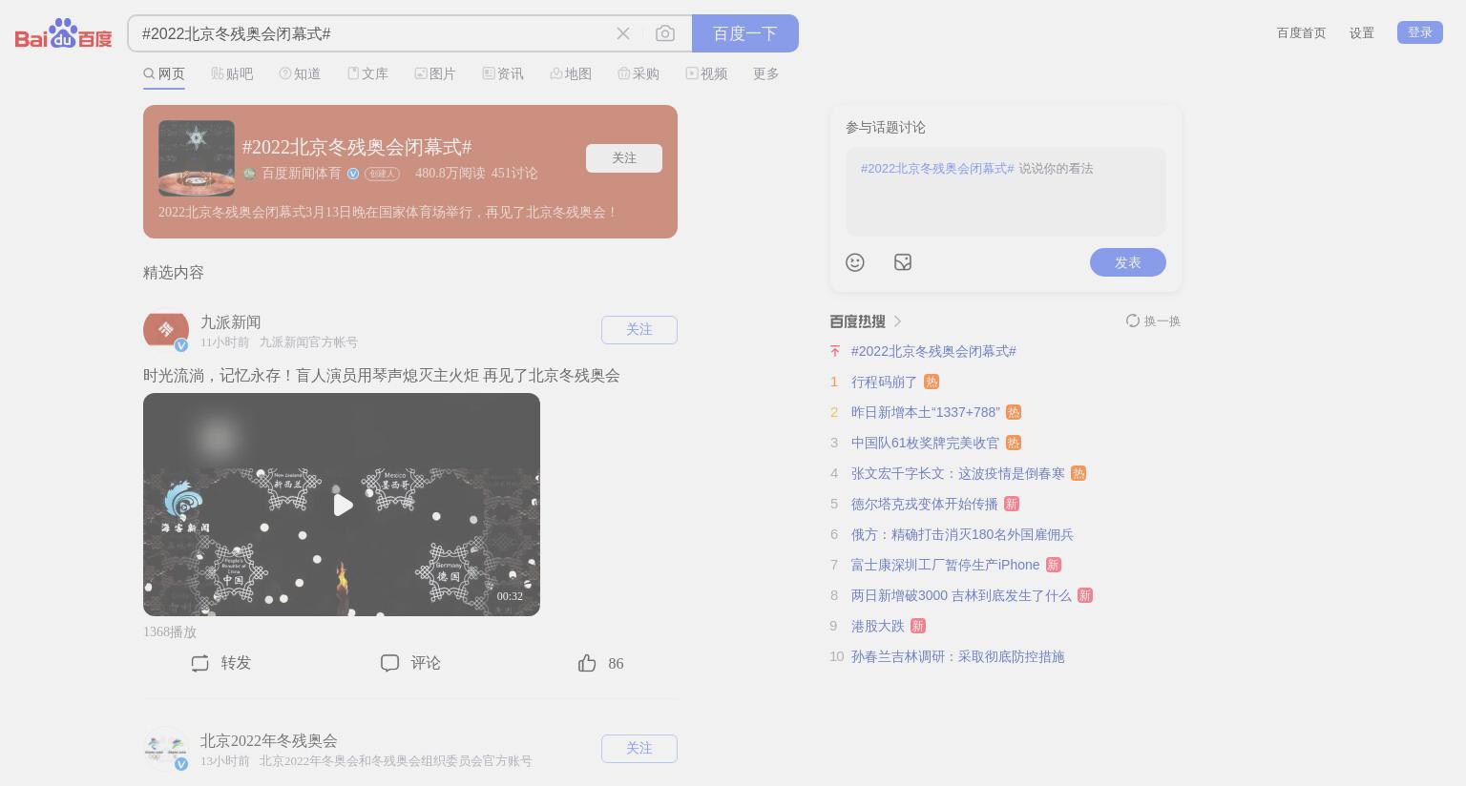1466x786 pixels.
Task: Switch to the 贴吧 tab
Action: point(232,73)
